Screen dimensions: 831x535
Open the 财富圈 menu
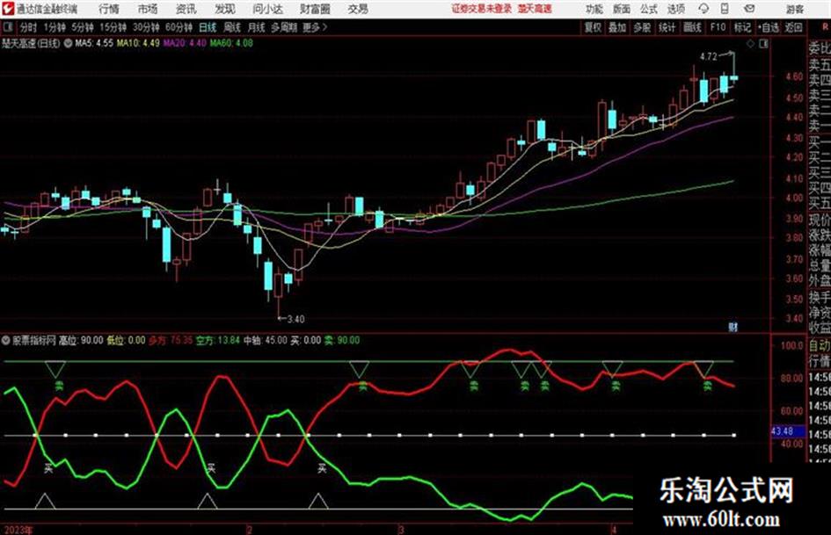point(315,9)
